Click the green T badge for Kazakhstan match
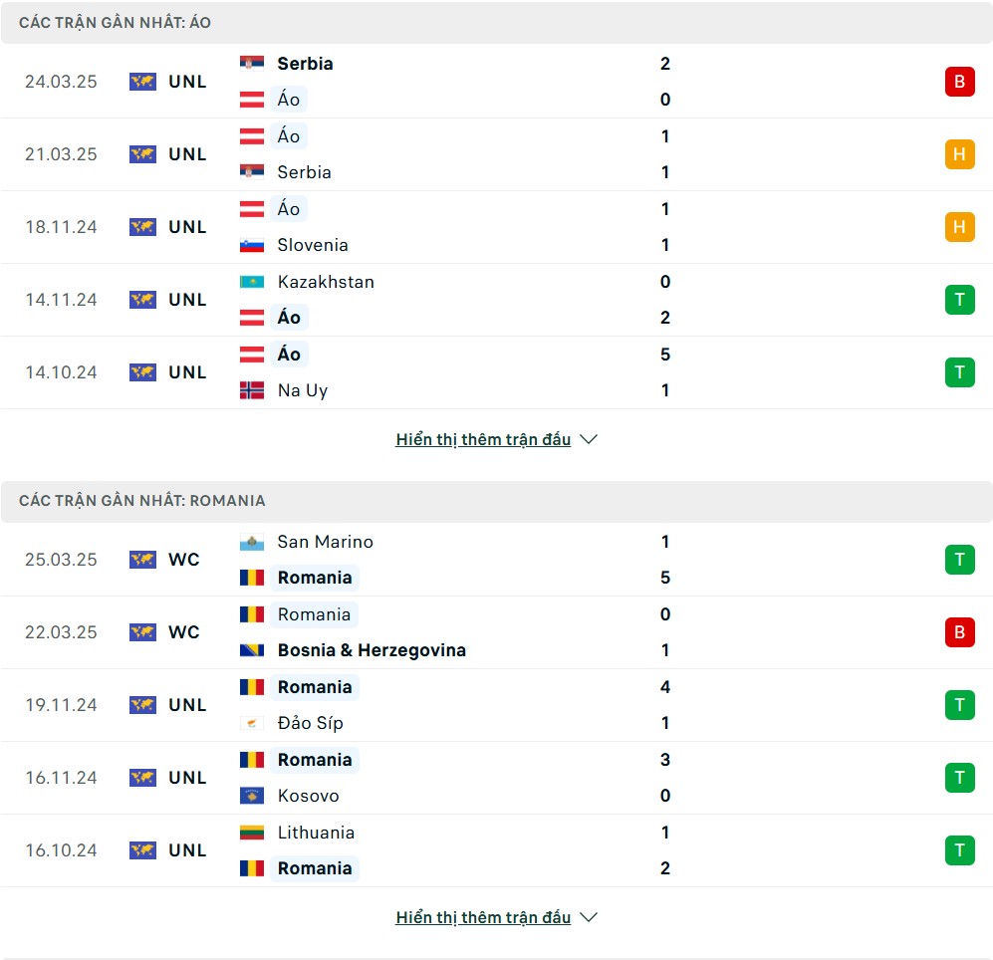 click(959, 300)
